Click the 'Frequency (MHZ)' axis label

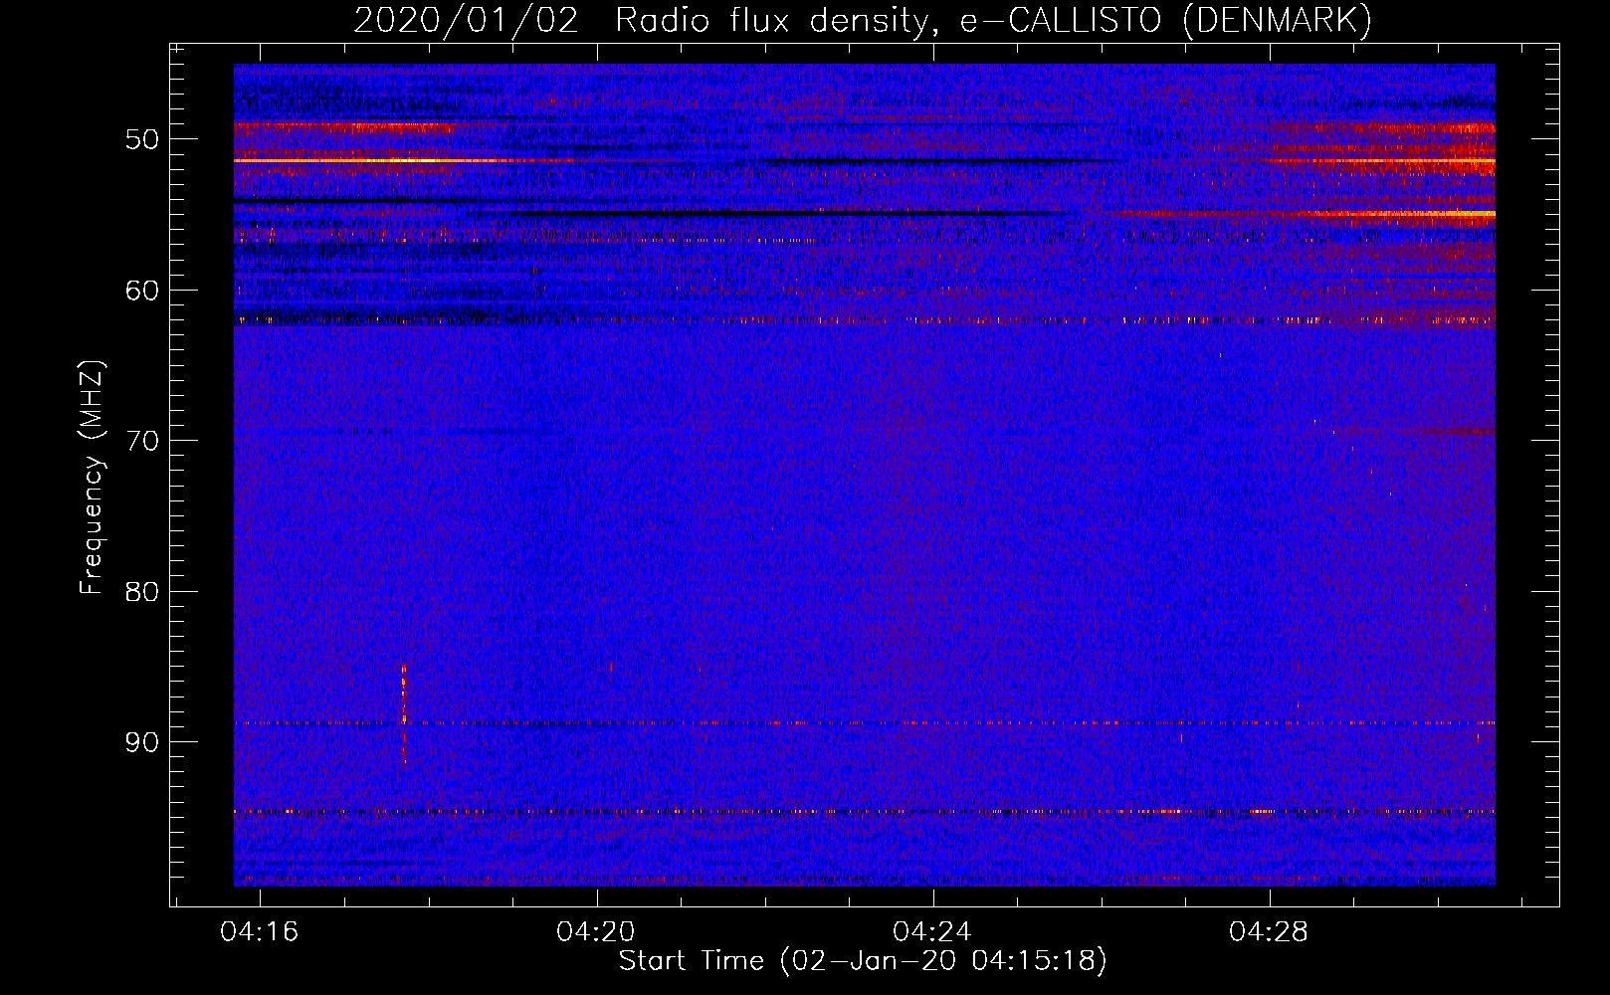92,478
